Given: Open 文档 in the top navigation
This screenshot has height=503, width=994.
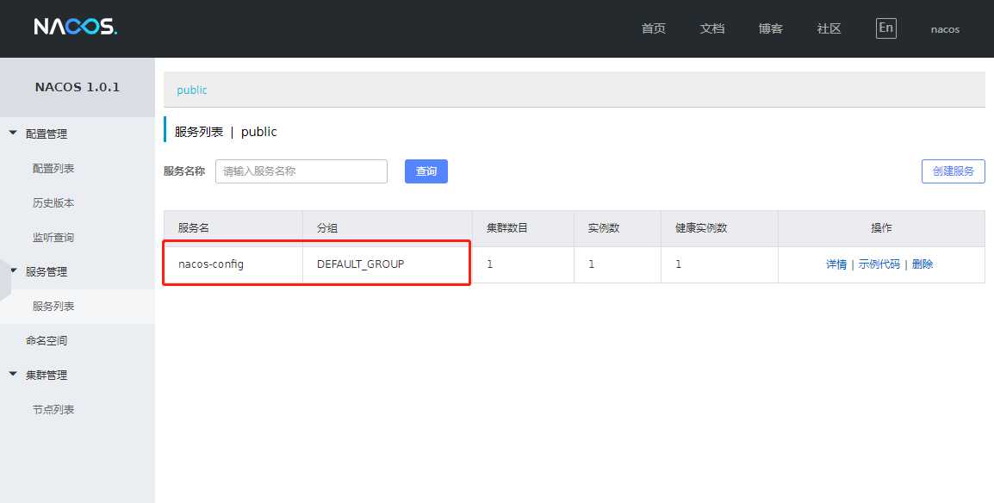Looking at the screenshot, I should click(x=711, y=28).
